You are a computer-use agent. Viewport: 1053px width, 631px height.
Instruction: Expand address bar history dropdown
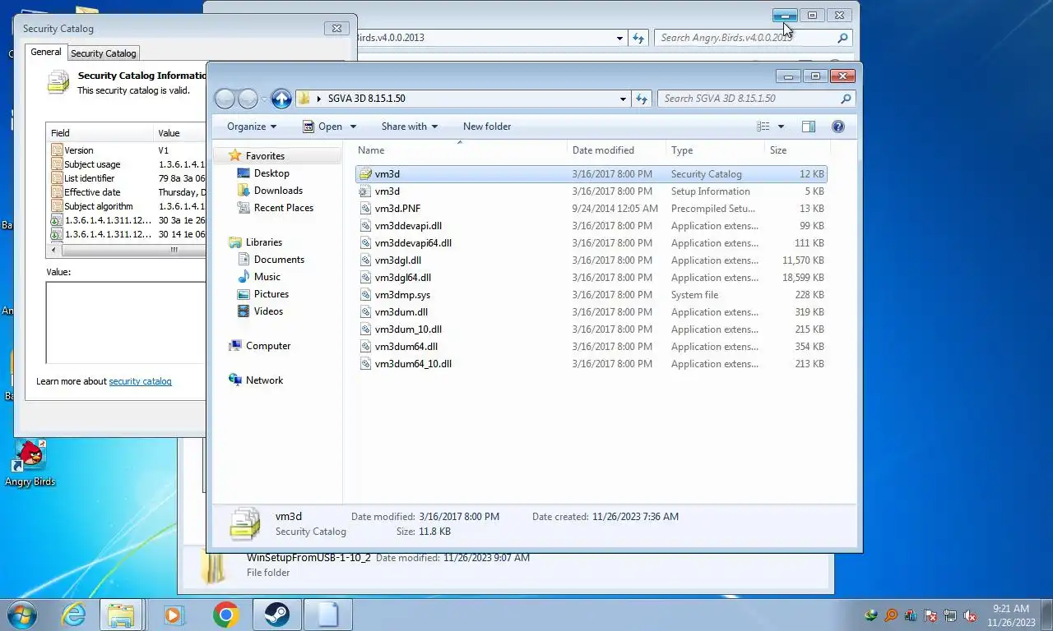pos(622,99)
